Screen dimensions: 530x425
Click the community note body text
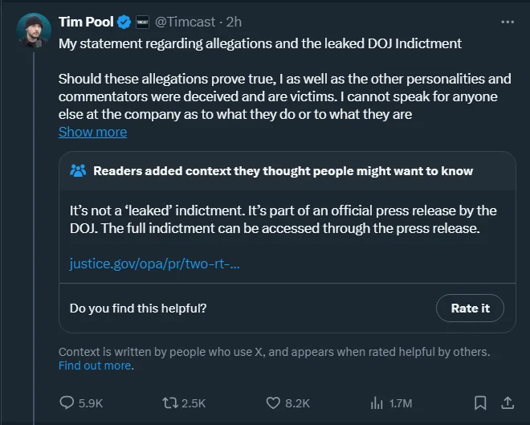click(x=283, y=220)
